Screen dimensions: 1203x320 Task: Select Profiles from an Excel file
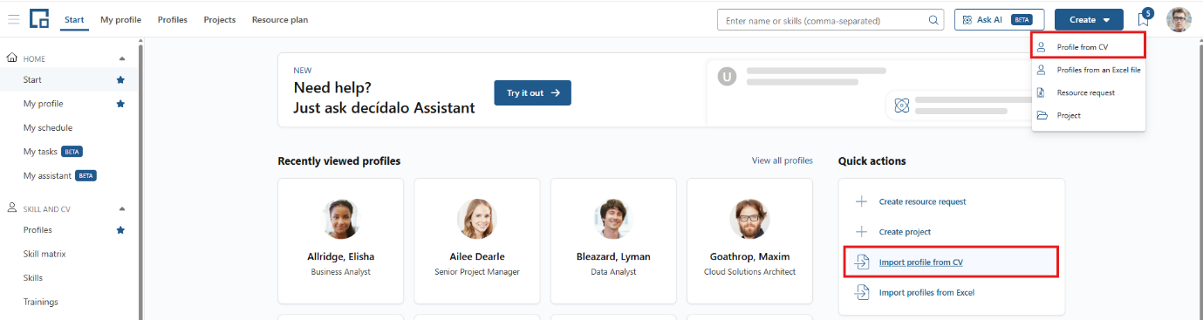[x=1088, y=70]
